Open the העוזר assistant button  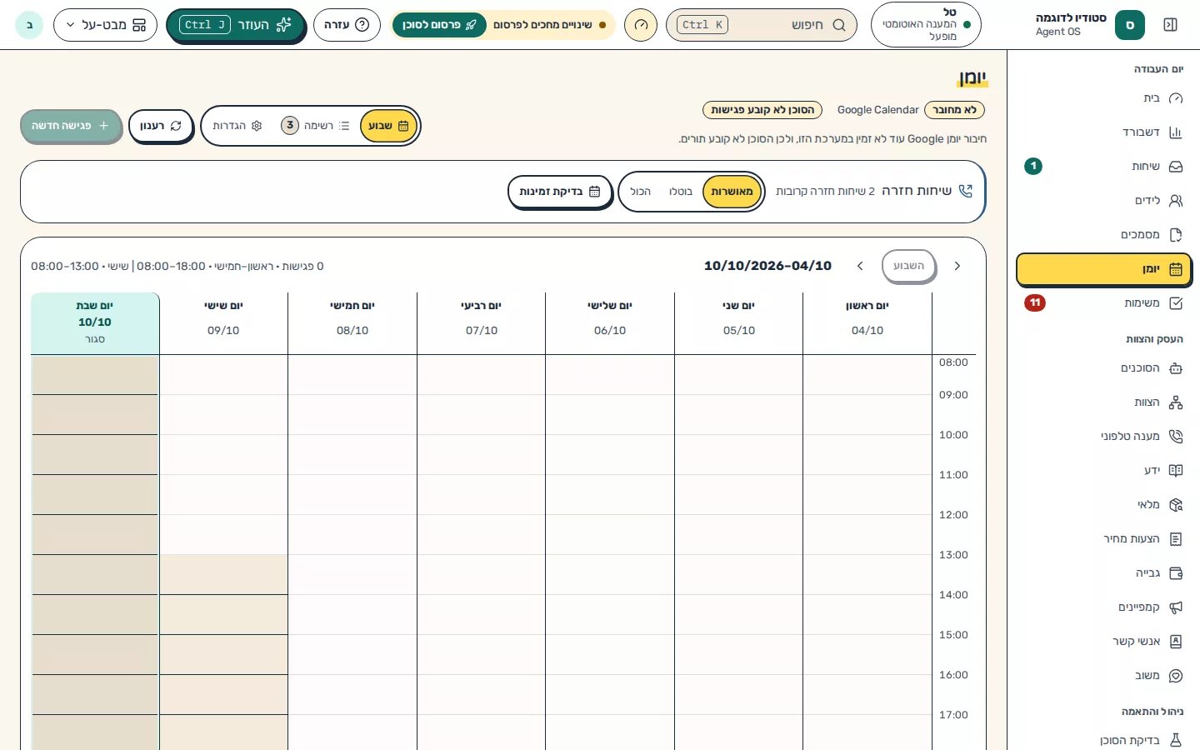(236, 25)
